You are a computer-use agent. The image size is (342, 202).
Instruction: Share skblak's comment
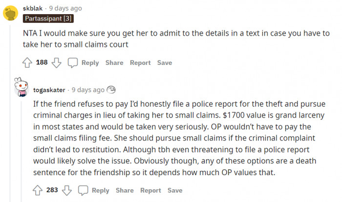(x=114, y=62)
